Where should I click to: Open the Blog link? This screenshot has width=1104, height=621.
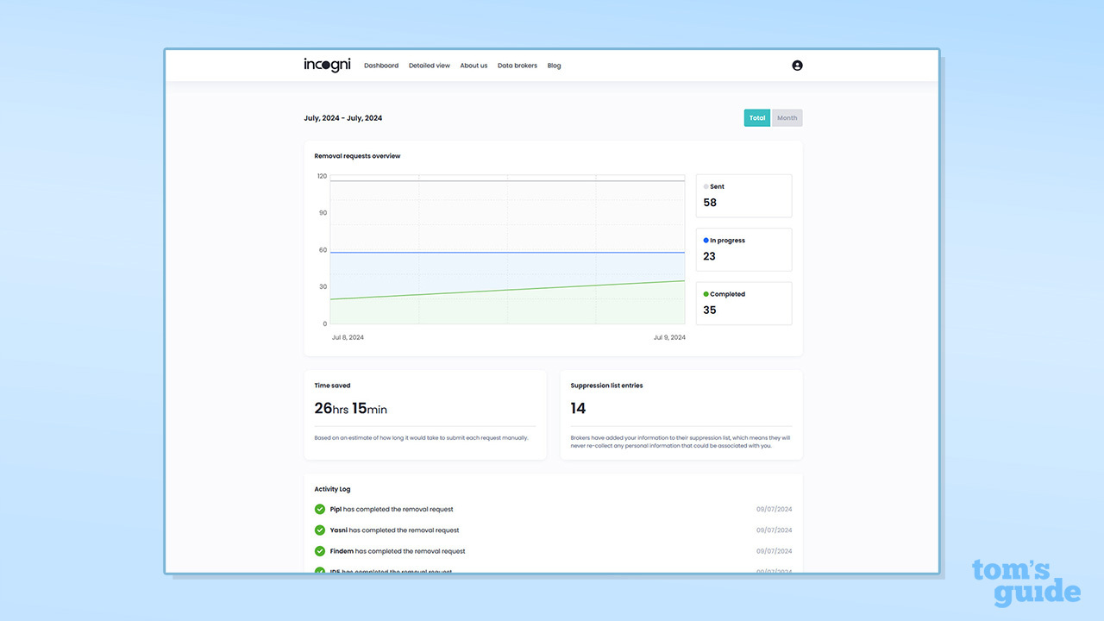[x=554, y=66]
